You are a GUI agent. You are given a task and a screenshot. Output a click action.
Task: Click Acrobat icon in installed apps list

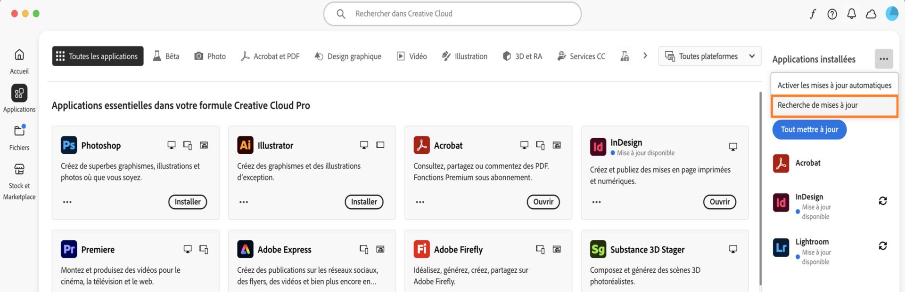point(781,163)
